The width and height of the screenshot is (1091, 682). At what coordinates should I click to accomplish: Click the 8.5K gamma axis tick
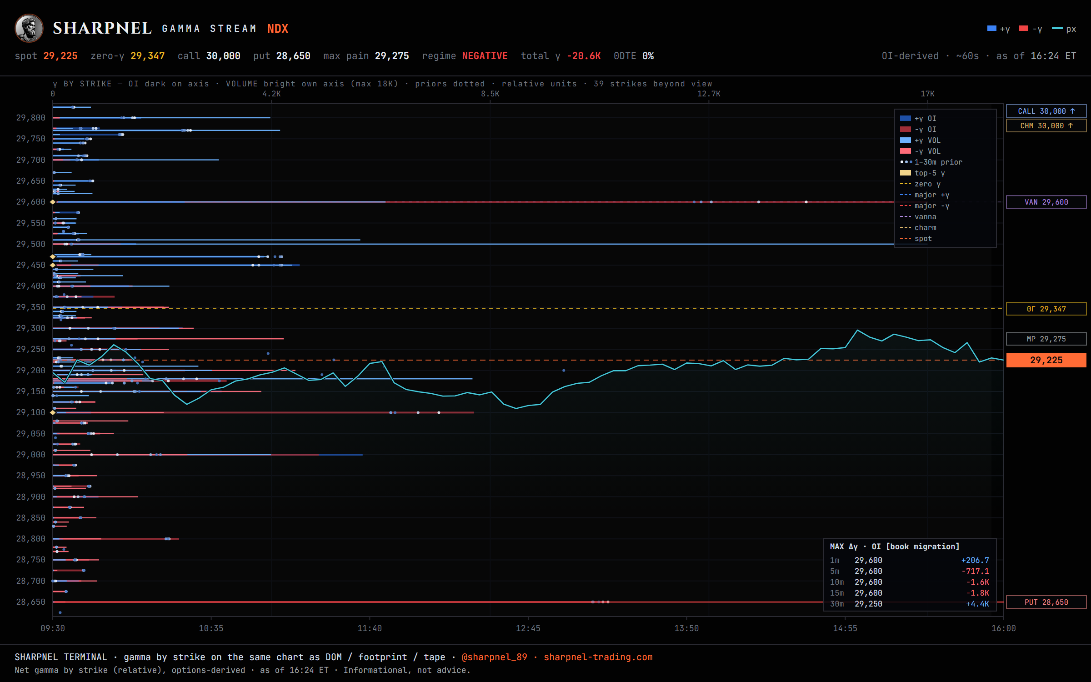coord(490,94)
